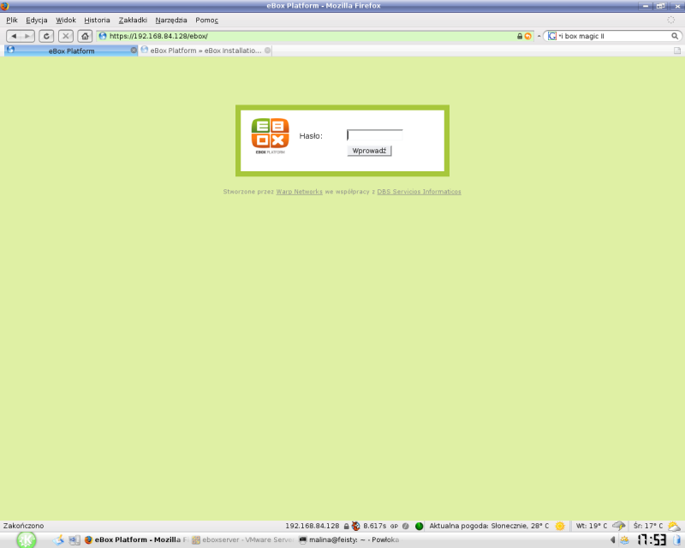
Task: Click the 17:53 panel clock
Action: [x=652, y=540]
